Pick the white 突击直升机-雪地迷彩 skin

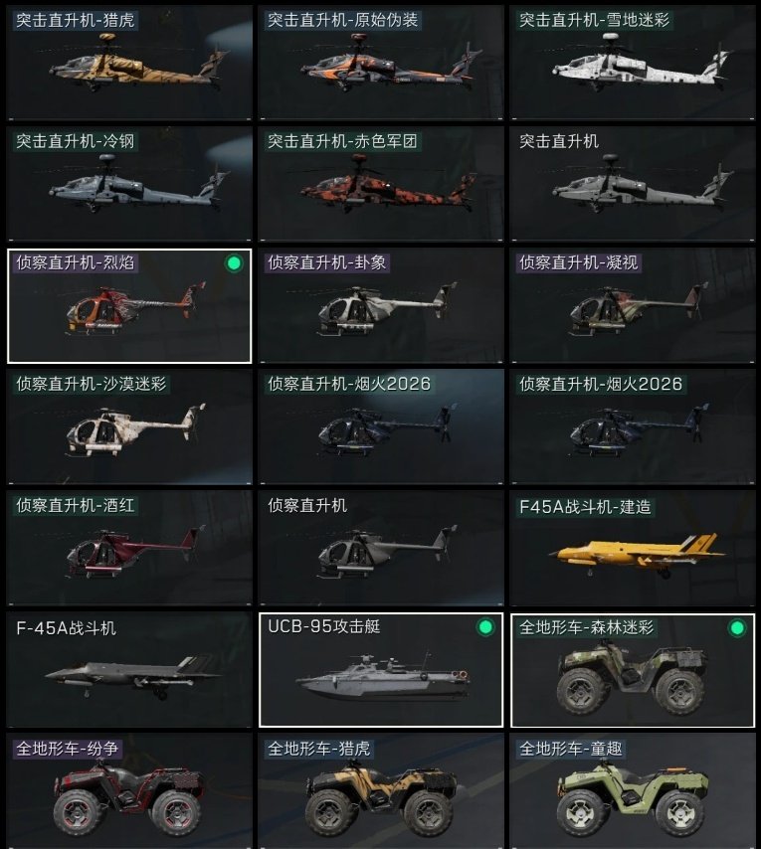[x=633, y=63]
